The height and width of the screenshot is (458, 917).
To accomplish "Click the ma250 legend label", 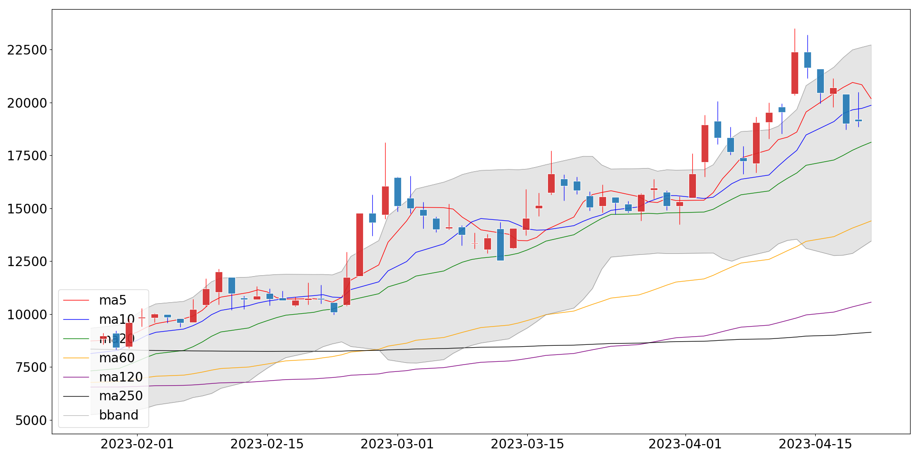I will (x=121, y=396).
